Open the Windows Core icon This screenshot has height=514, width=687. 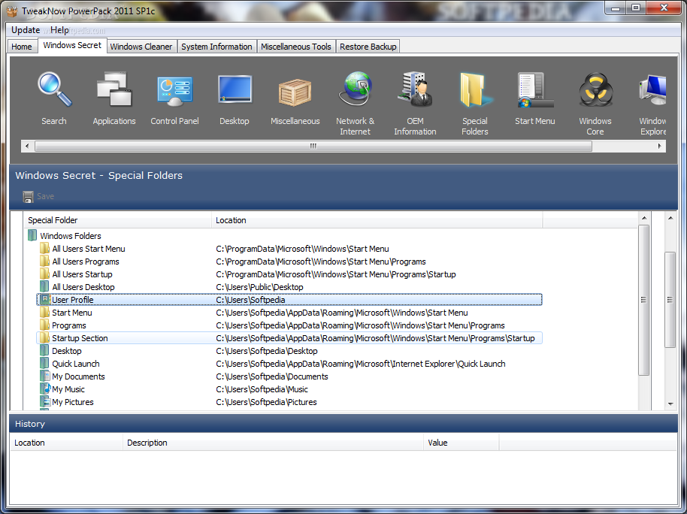595,90
